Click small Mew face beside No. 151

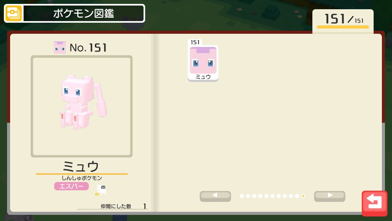click(60, 48)
